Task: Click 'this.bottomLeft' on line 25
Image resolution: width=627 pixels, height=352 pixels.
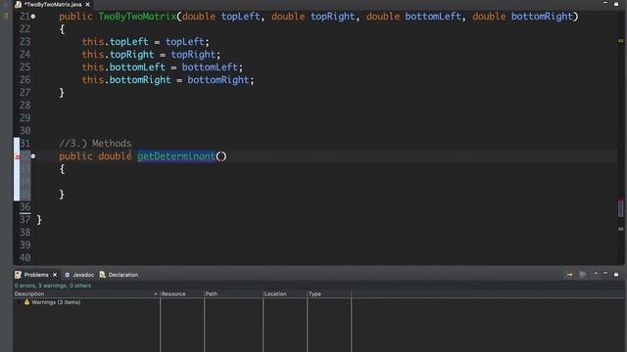Action: click(x=123, y=67)
